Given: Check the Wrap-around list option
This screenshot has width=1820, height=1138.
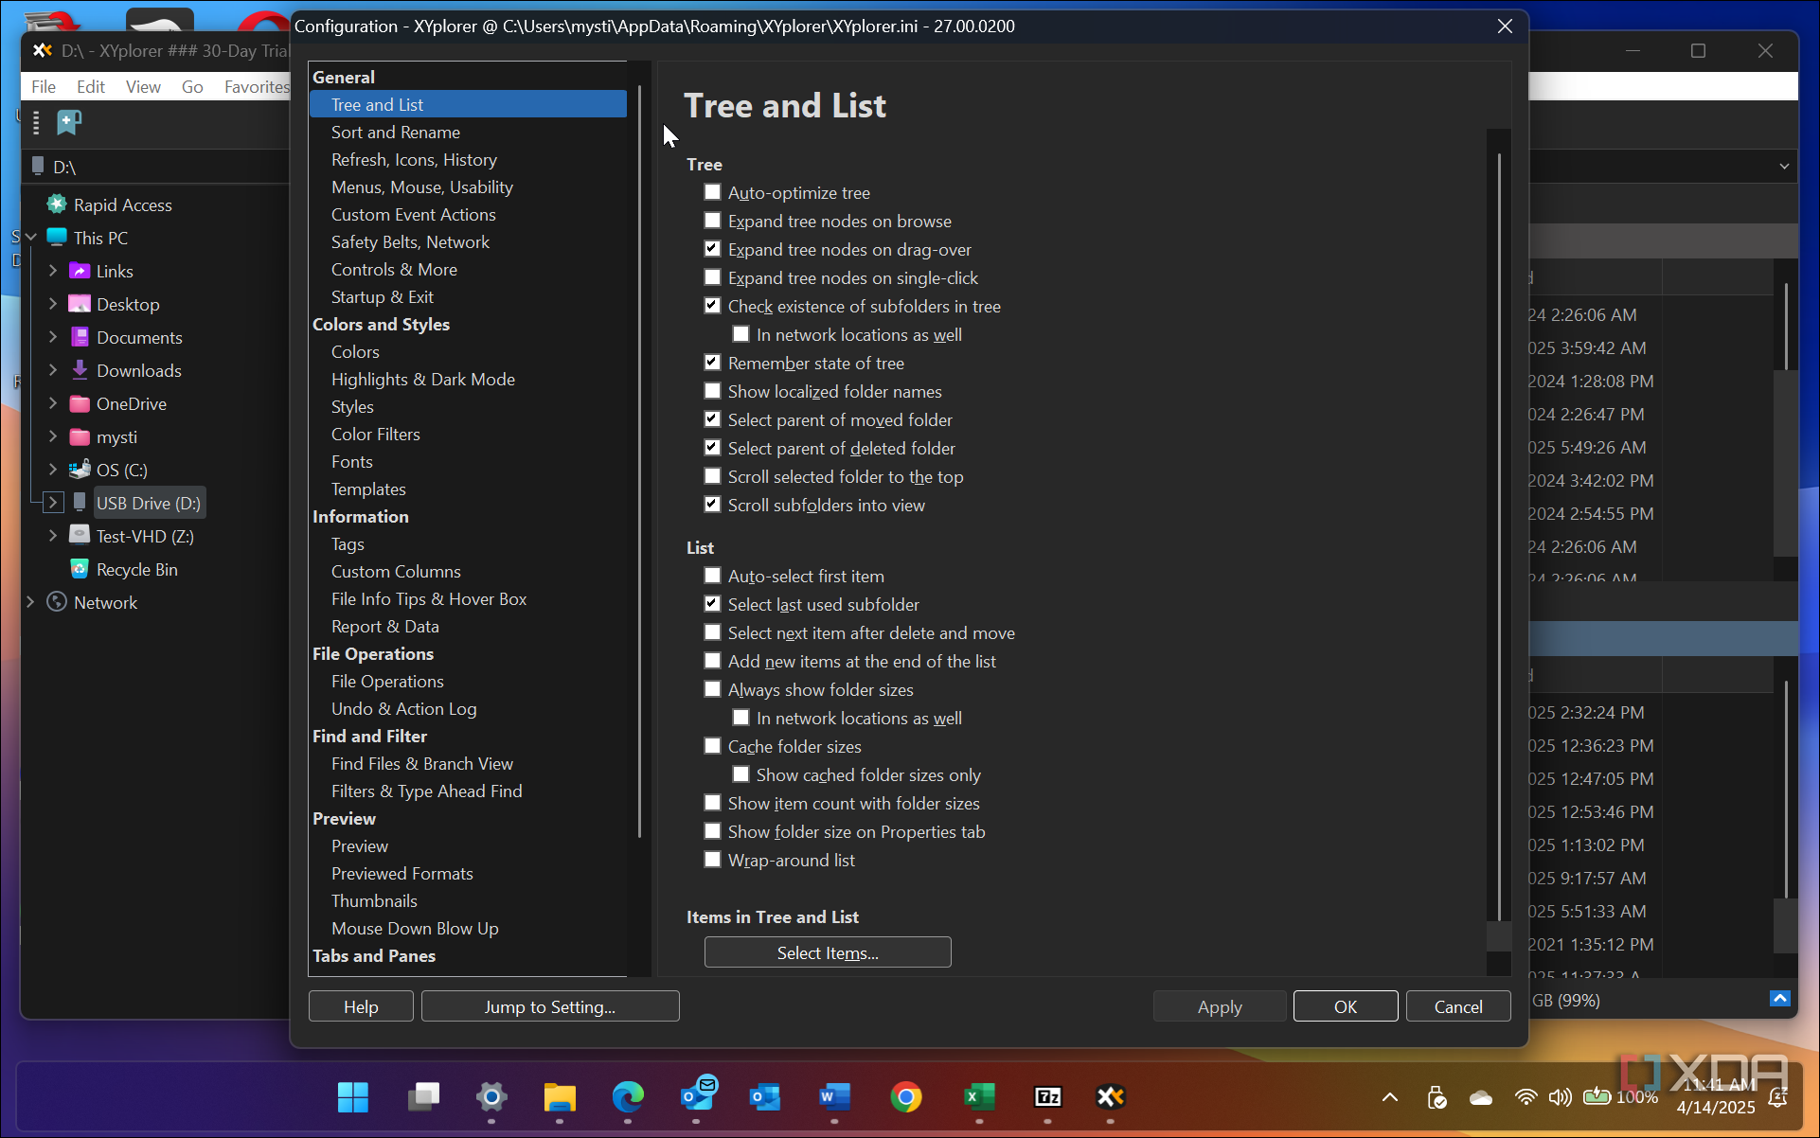Looking at the screenshot, I should [x=713, y=860].
